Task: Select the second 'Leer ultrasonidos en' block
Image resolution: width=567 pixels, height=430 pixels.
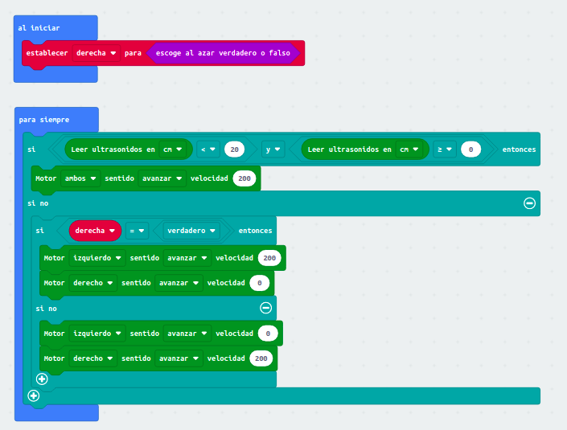Action: tap(365, 149)
